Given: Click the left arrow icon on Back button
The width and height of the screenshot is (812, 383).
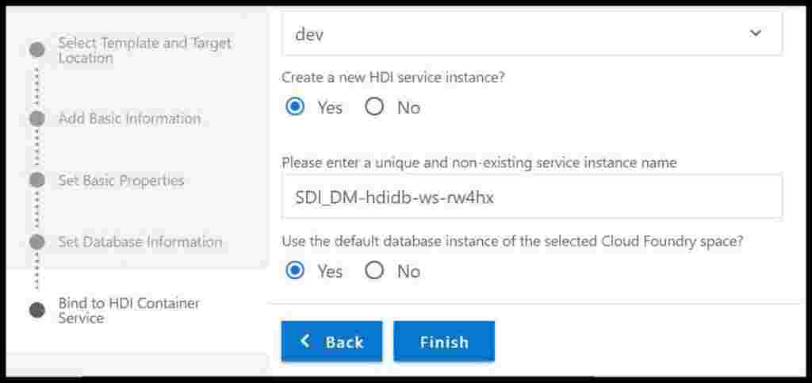Looking at the screenshot, I should (x=305, y=341).
